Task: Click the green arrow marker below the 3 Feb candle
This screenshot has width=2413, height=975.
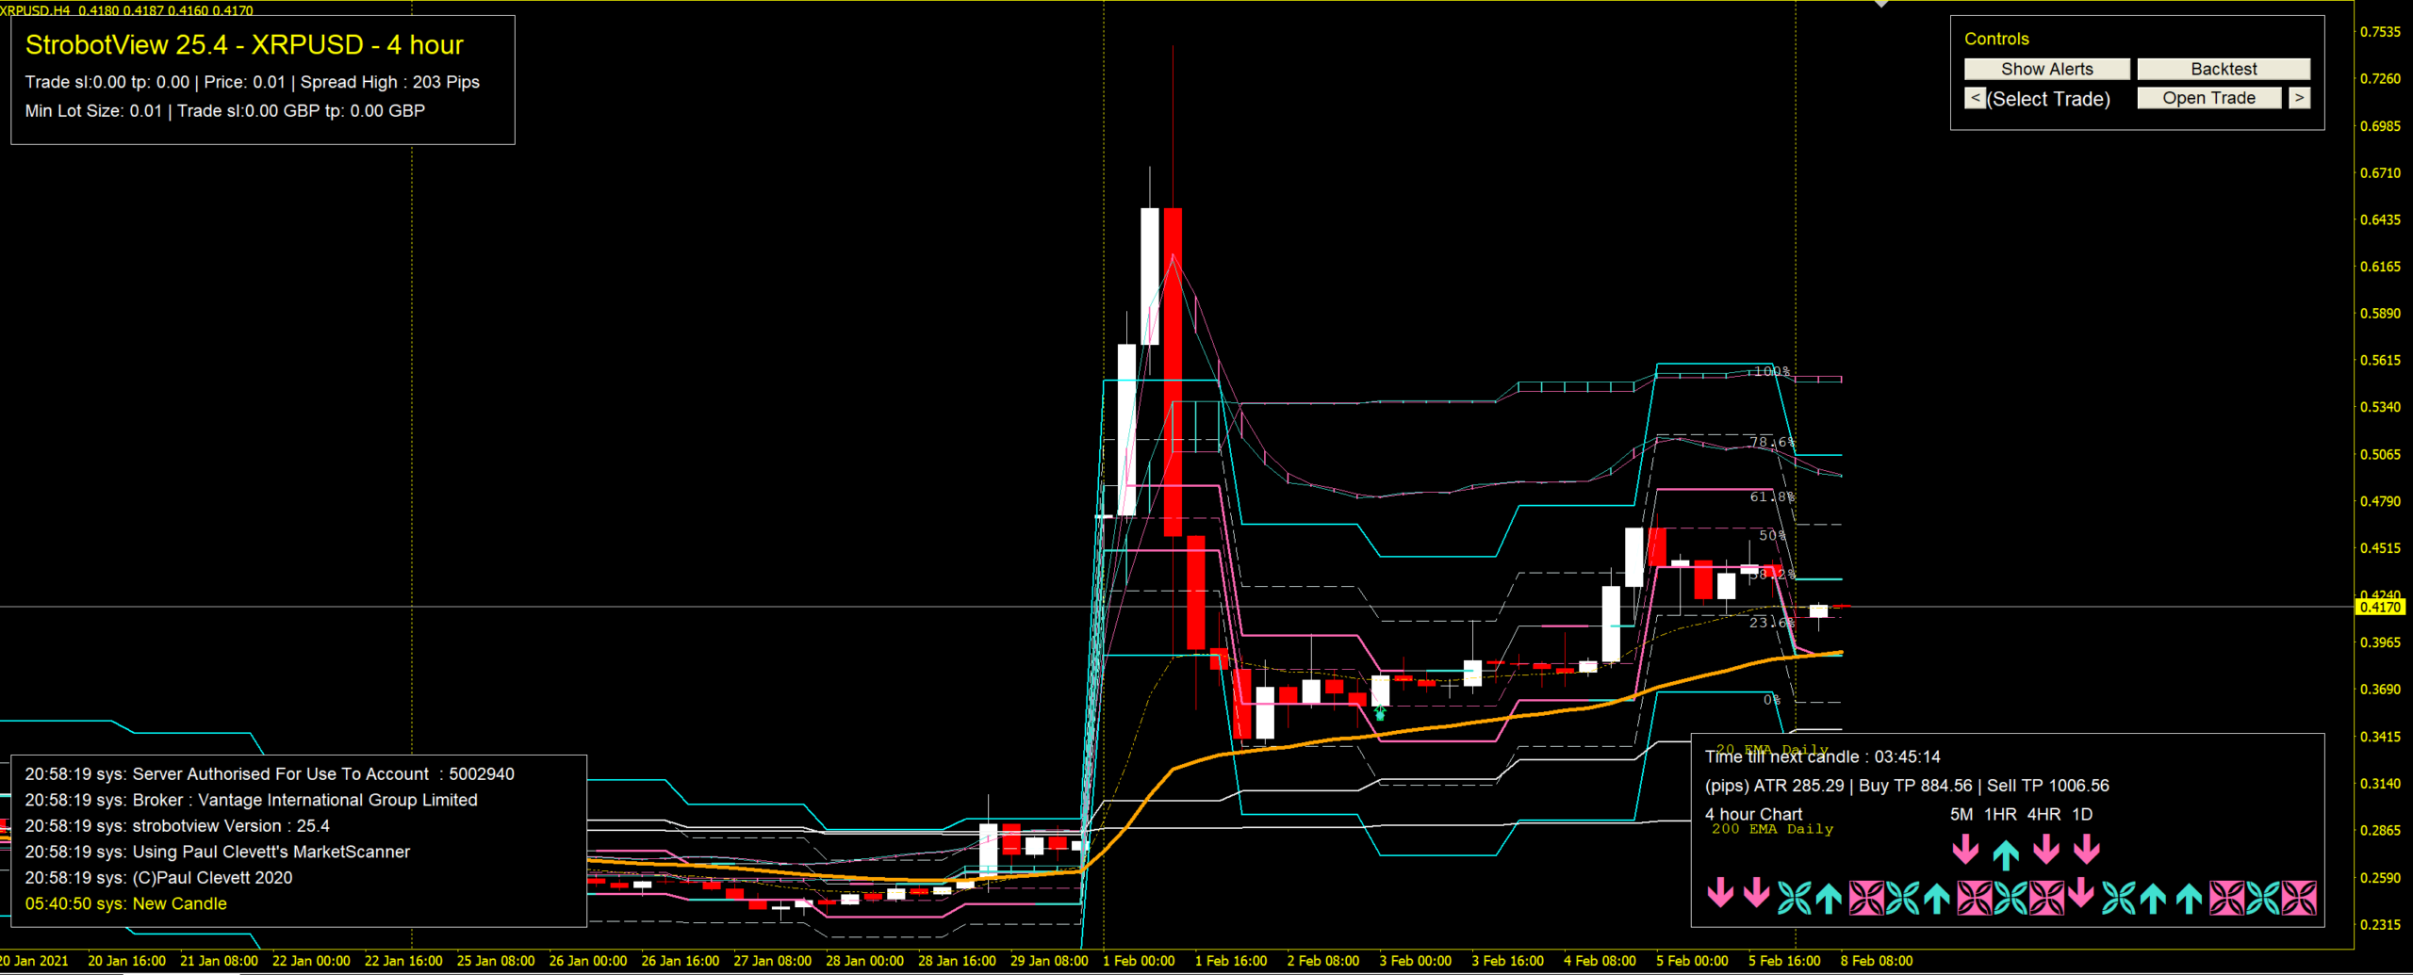Action: coord(1380,713)
